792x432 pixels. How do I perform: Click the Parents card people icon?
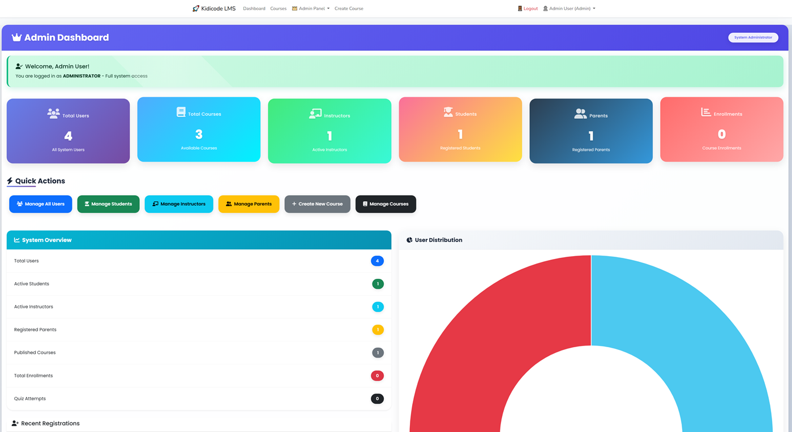tap(580, 114)
